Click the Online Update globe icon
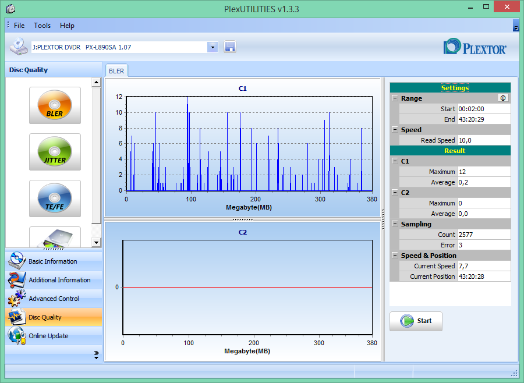 point(17,335)
